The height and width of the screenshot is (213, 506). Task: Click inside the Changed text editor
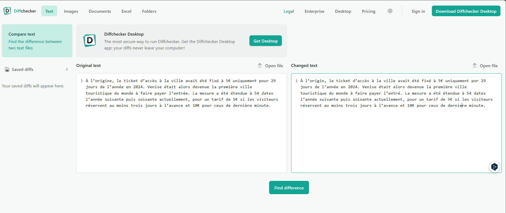(x=396, y=123)
